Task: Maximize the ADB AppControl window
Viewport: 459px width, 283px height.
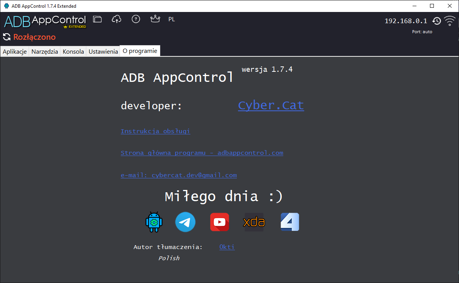Action: click(432, 6)
